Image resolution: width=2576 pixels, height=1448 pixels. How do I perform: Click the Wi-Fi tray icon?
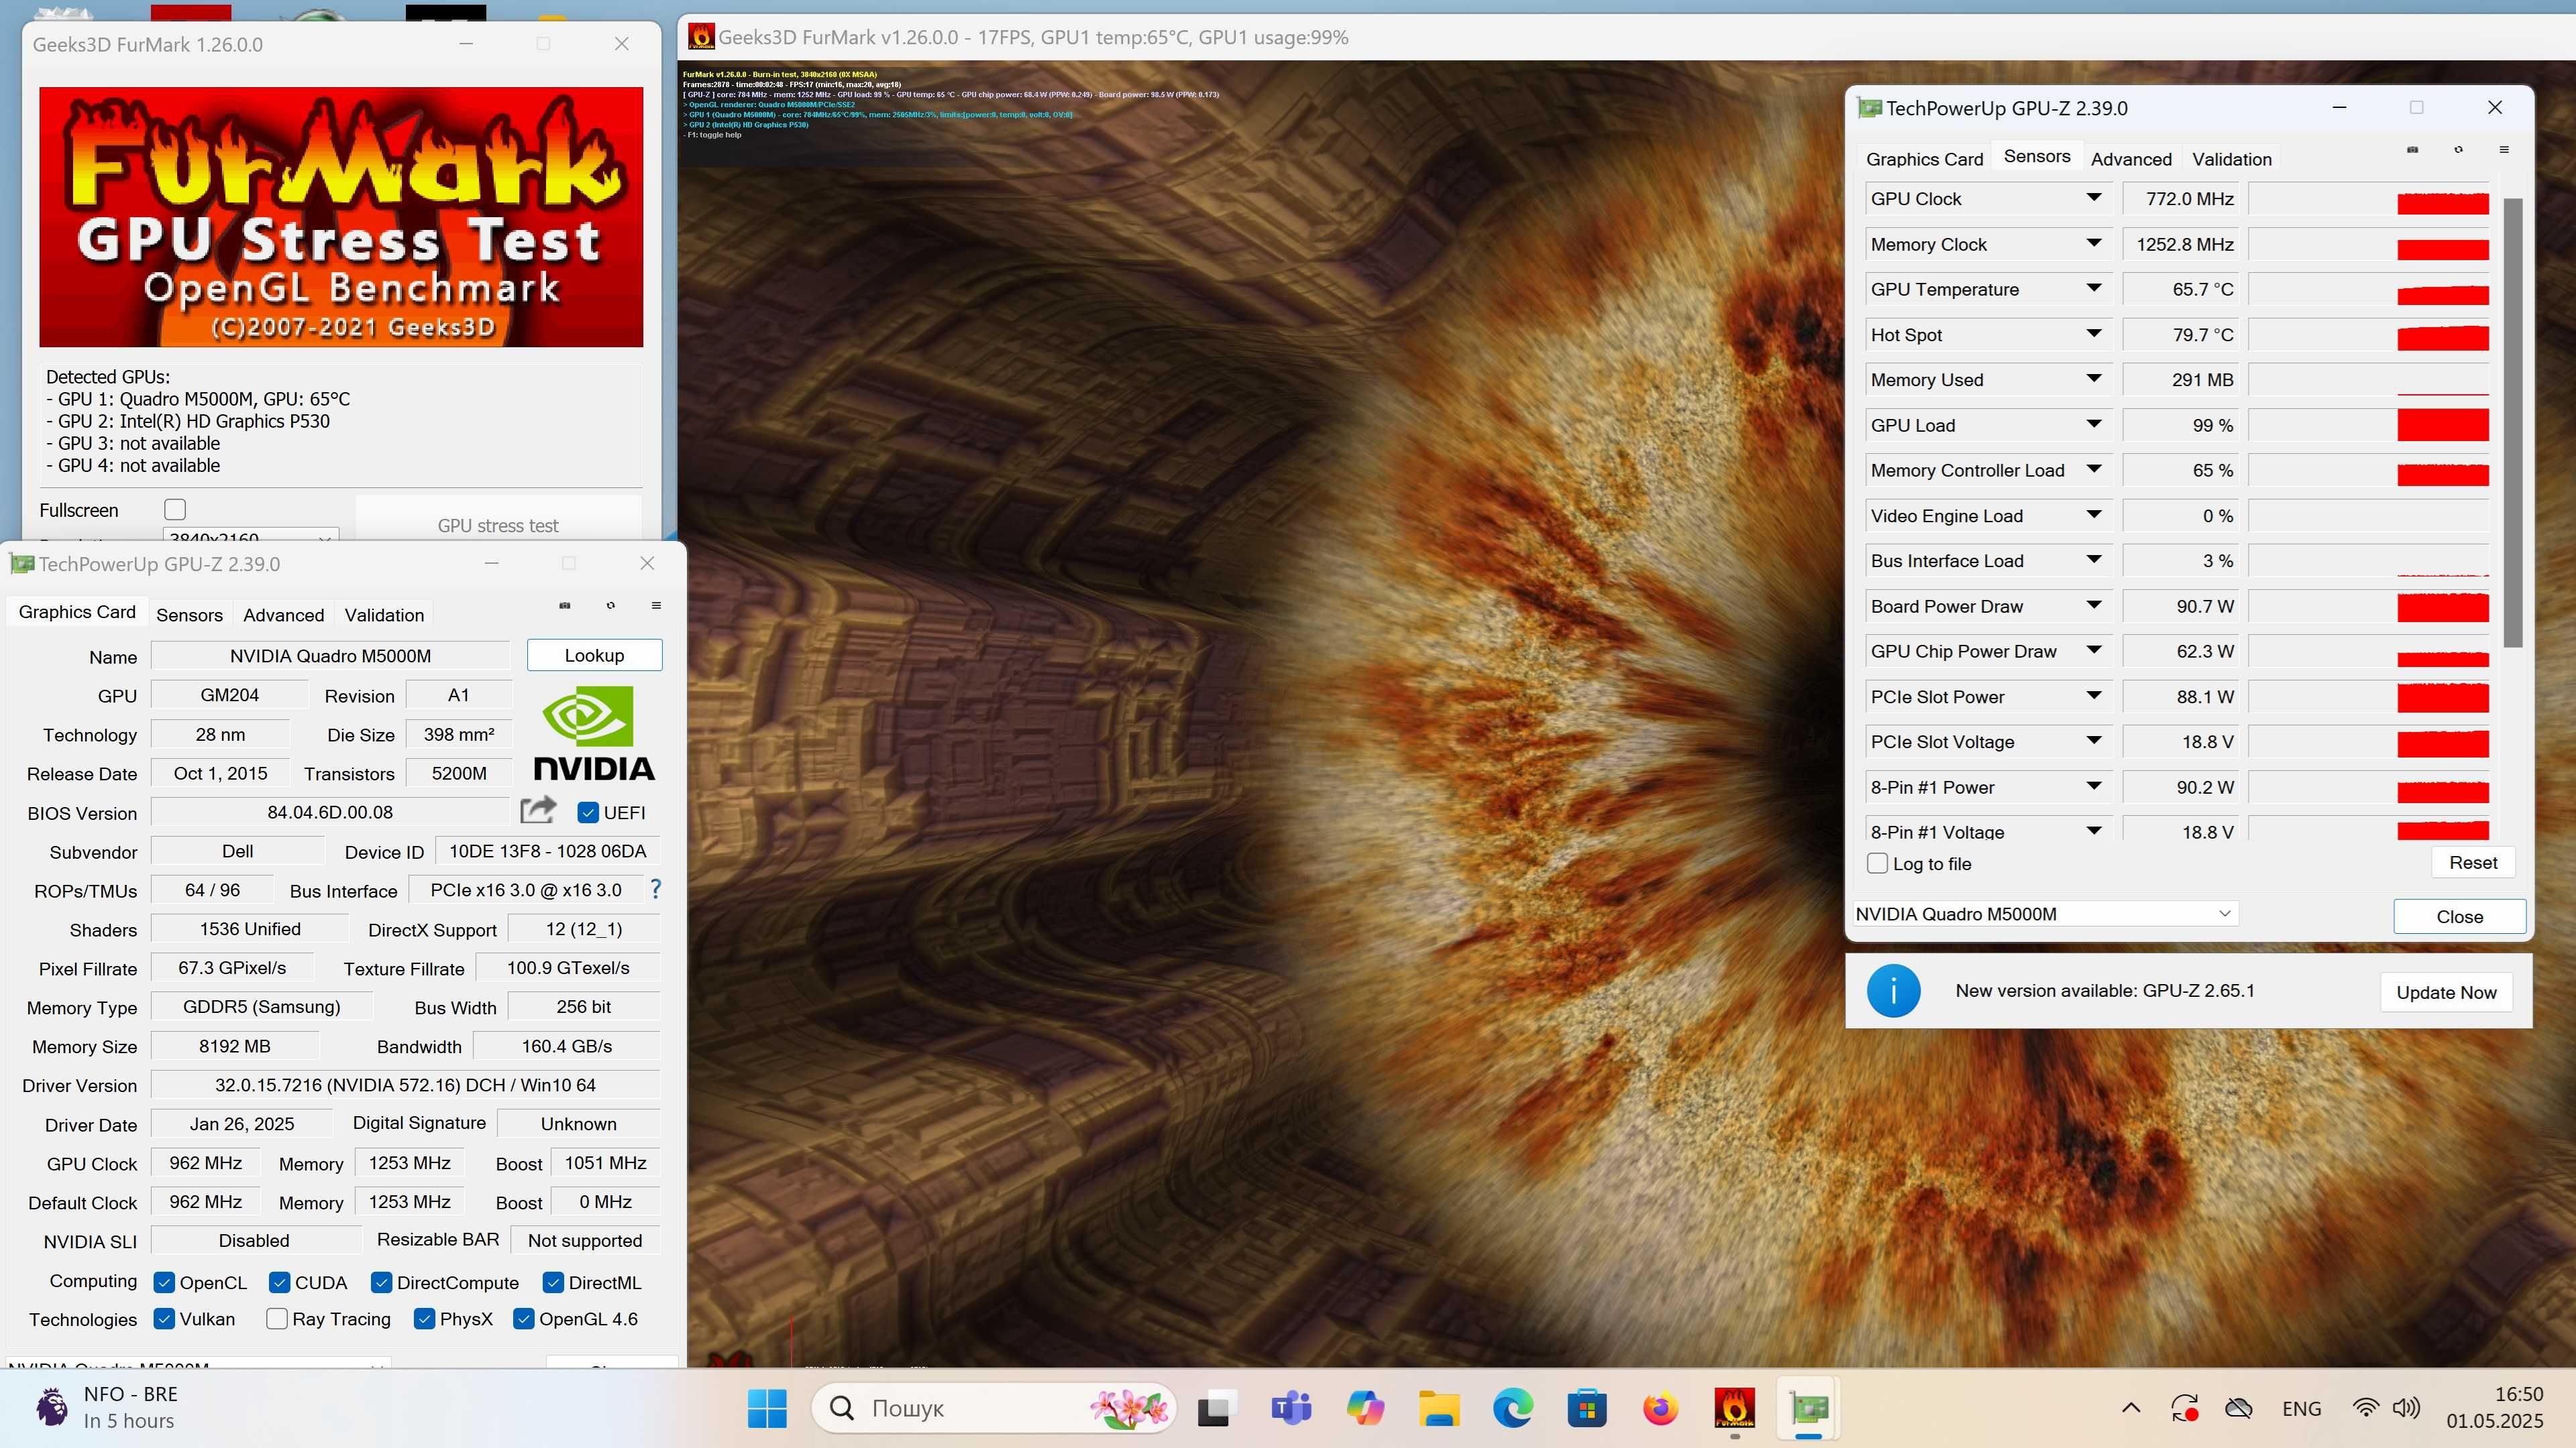pyautogui.click(x=2365, y=1408)
